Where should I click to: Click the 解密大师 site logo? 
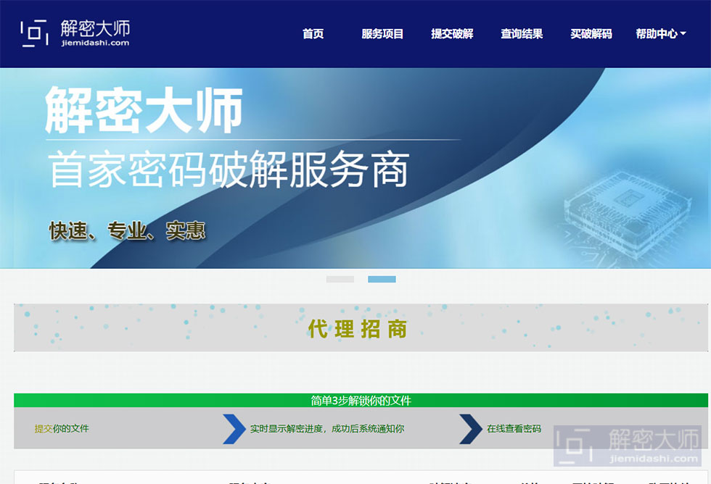pos(75,33)
